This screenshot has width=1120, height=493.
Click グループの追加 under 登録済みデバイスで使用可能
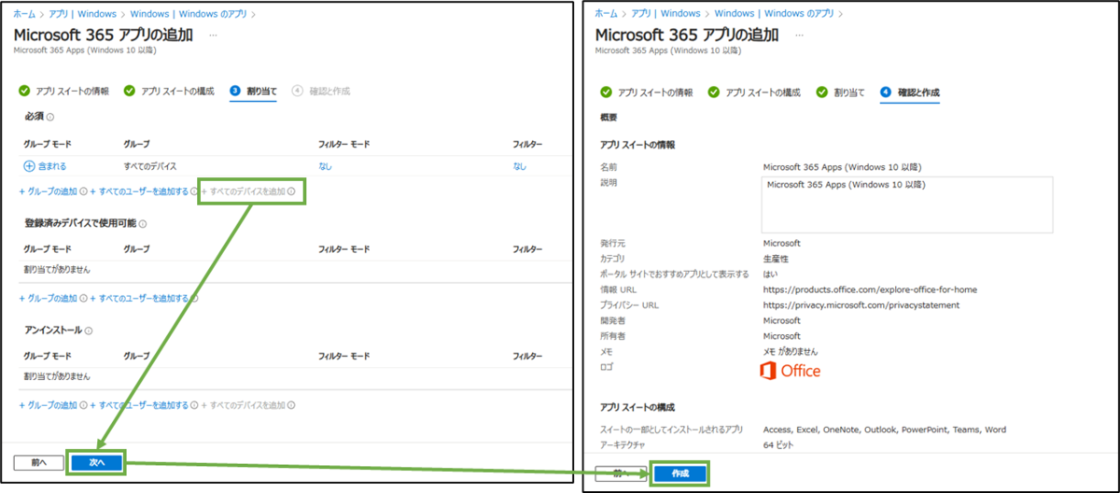click(x=49, y=299)
